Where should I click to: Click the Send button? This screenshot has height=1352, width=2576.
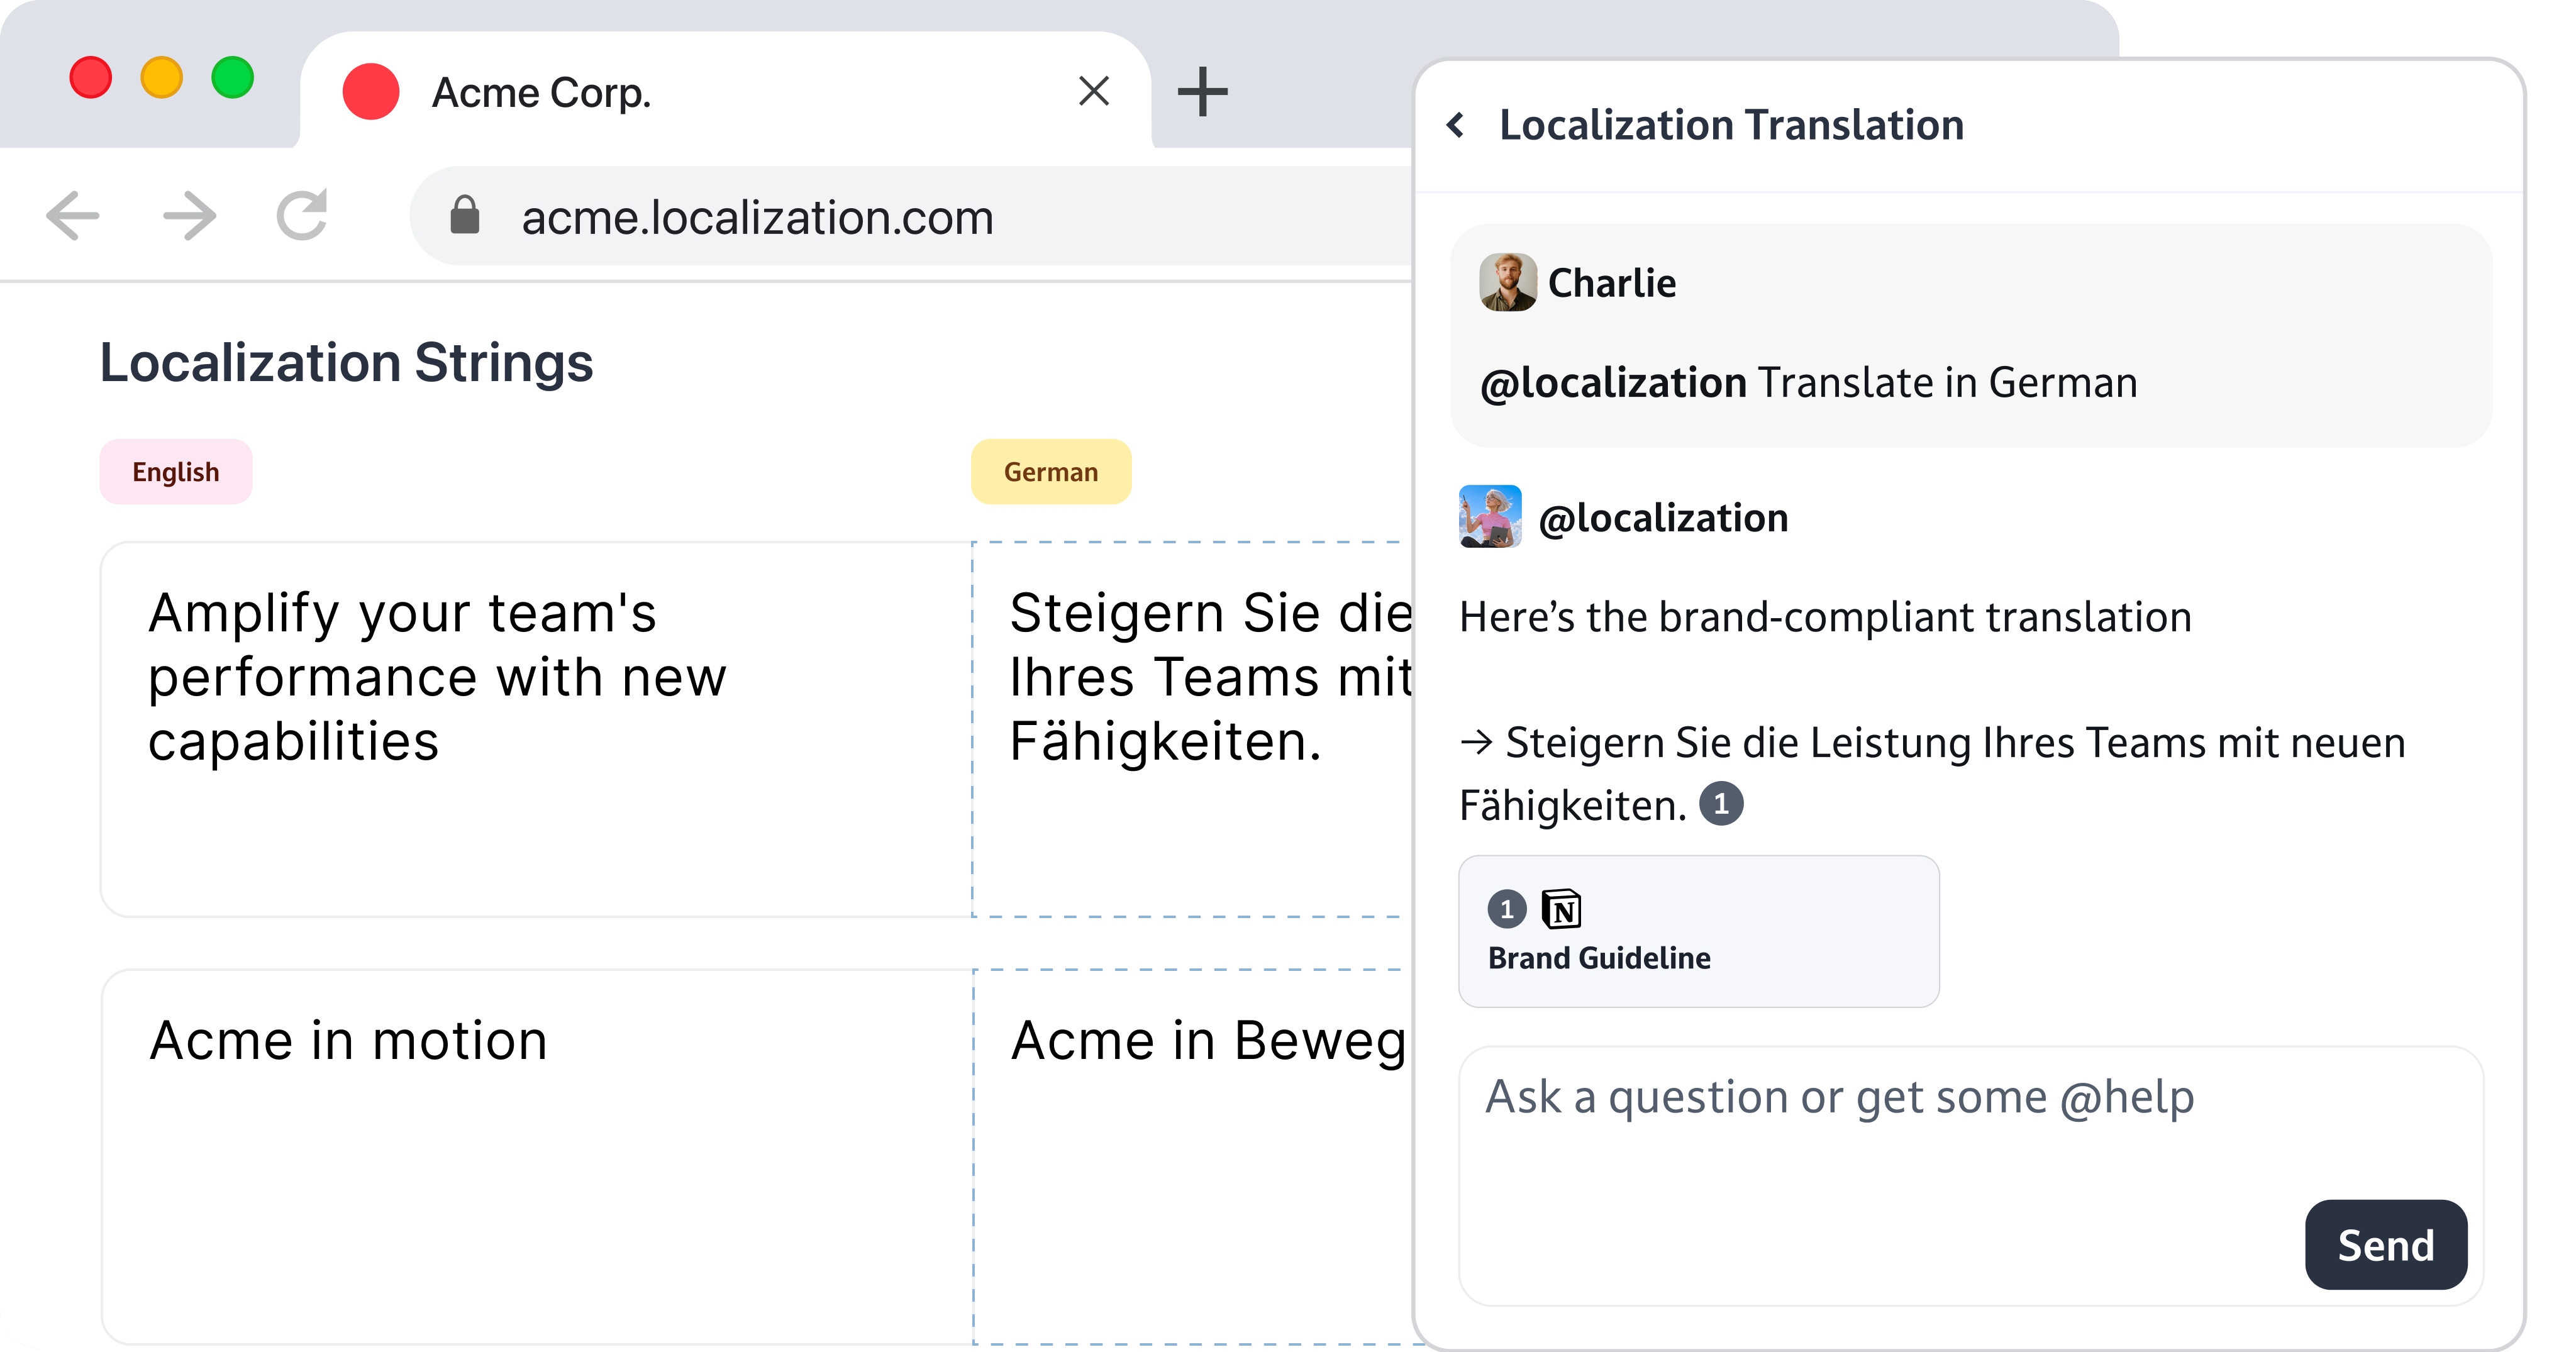point(2386,1244)
